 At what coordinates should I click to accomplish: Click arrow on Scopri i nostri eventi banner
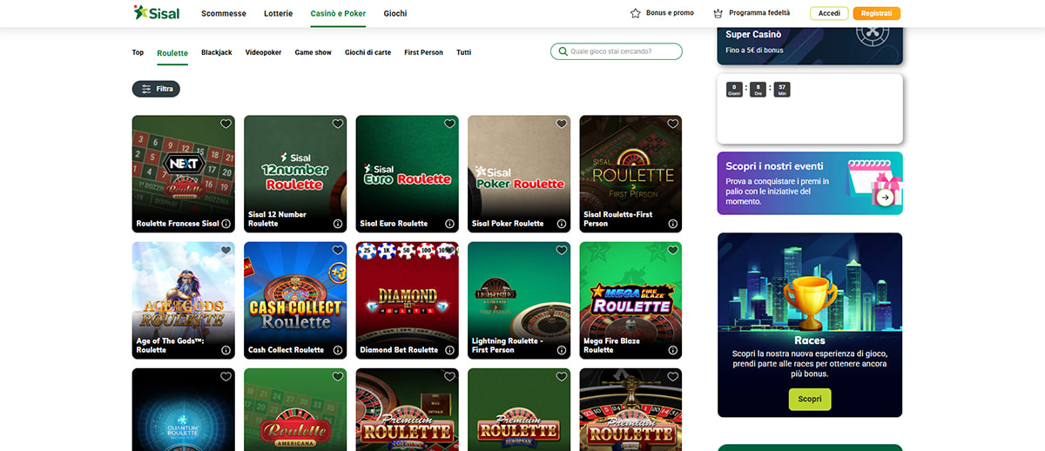tap(885, 198)
